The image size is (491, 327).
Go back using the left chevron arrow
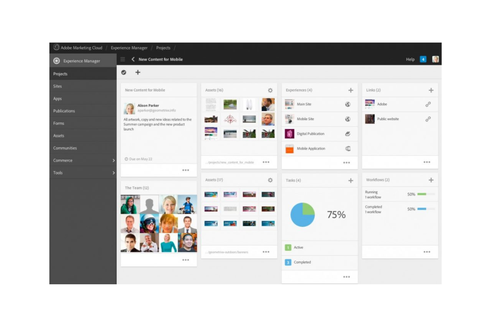coord(133,59)
